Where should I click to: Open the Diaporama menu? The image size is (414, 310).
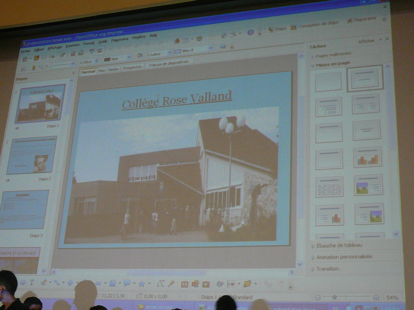120,40
